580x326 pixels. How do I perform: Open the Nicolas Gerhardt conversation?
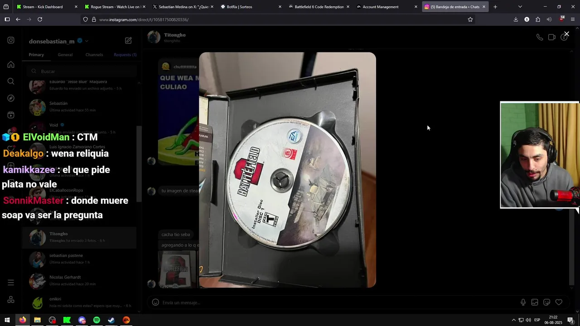79,281
